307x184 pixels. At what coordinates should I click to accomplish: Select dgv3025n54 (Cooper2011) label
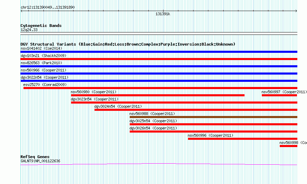[x=153, y=121]
